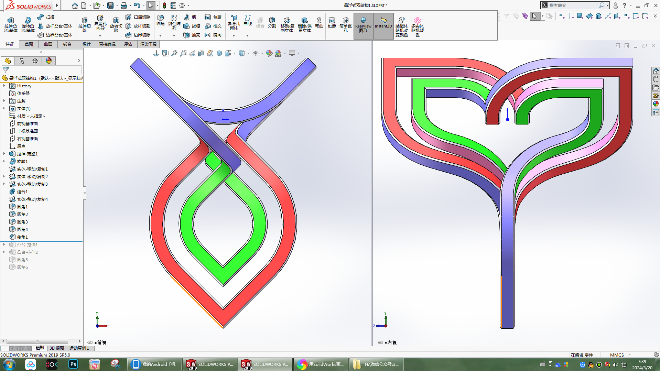The width and height of the screenshot is (660, 371).
Task: Select the 移动/复制实体 move/copy bodies tool
Action: click(287, 25)
